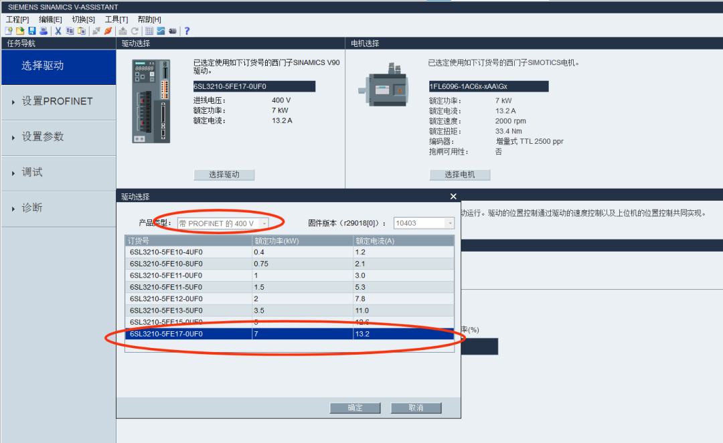Select row 6SL3210-5FE13-5UF0

coord(290,311)
